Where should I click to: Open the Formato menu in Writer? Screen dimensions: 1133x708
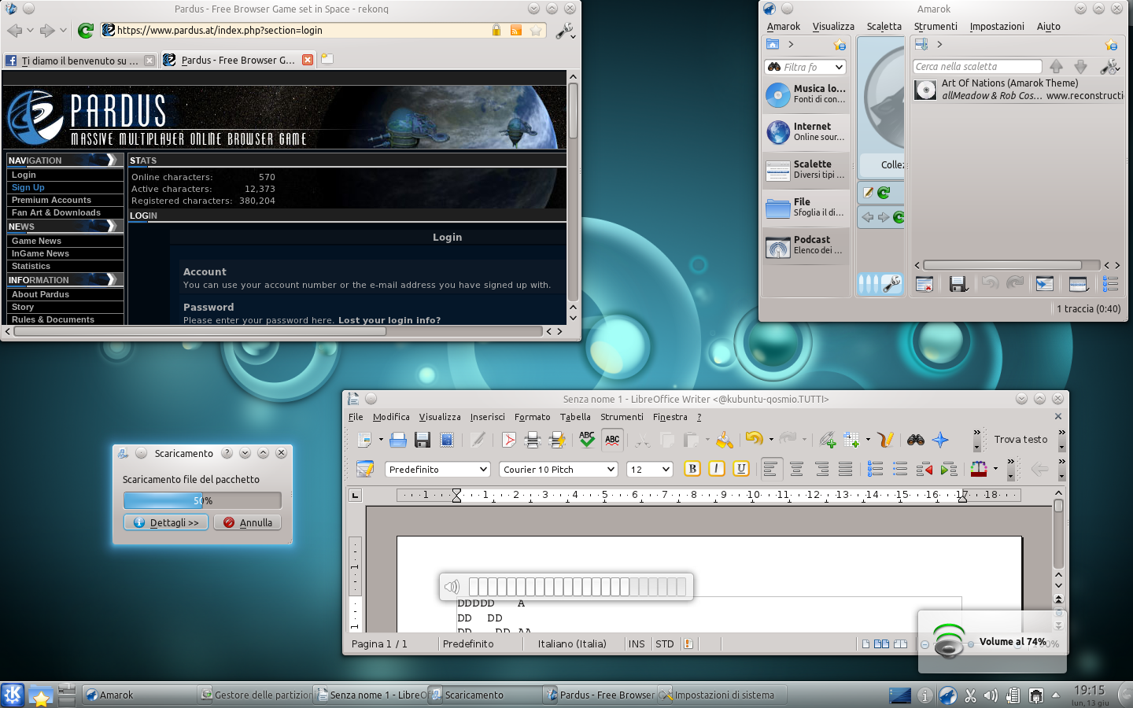coord(533,417)
